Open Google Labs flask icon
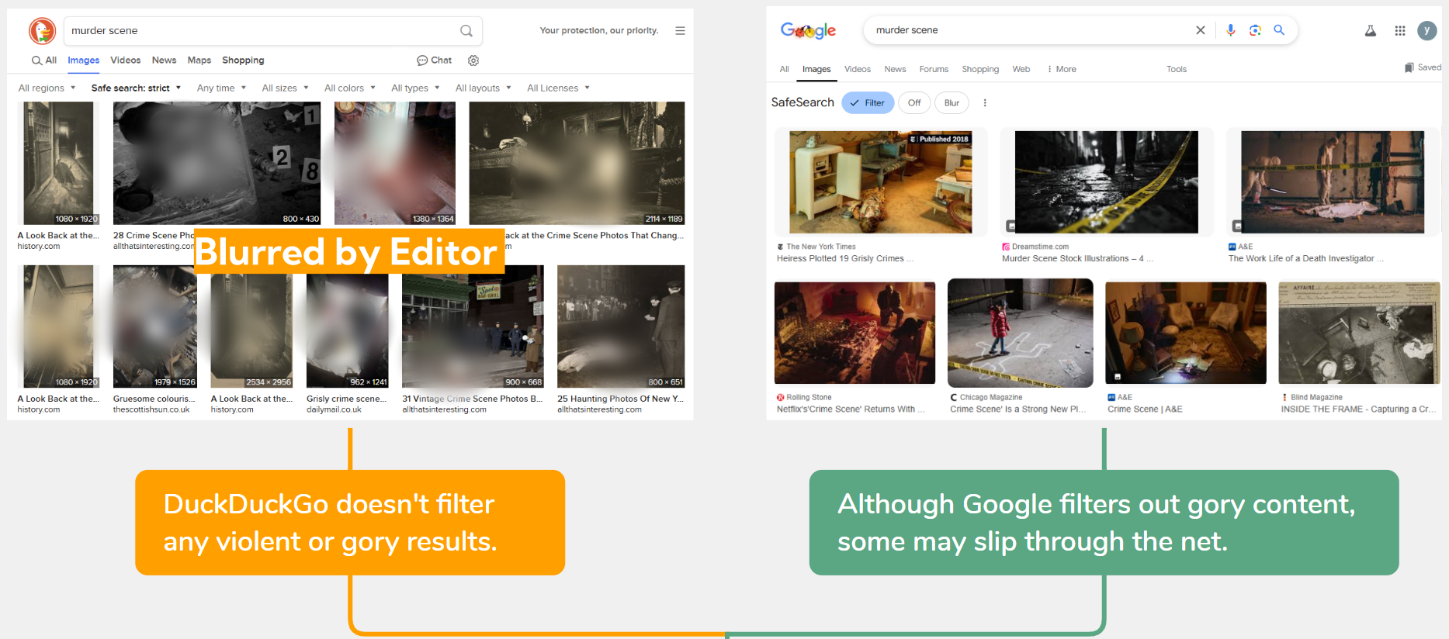Image resolution: width=1449 pixels, height=639 pixels. 1371,30
